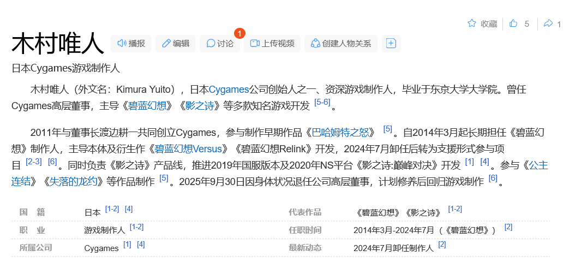Open the Cygames link in first paragraph

pos(229,90)
